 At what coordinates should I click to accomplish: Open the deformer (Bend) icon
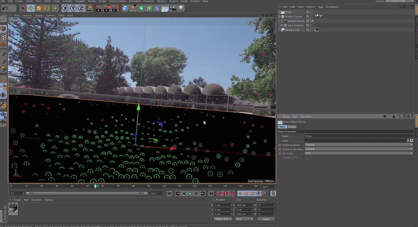click(157, 8)
